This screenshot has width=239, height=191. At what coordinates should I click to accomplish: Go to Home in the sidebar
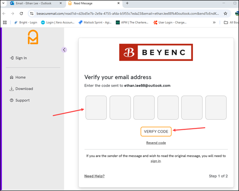(x=18, y=77)
